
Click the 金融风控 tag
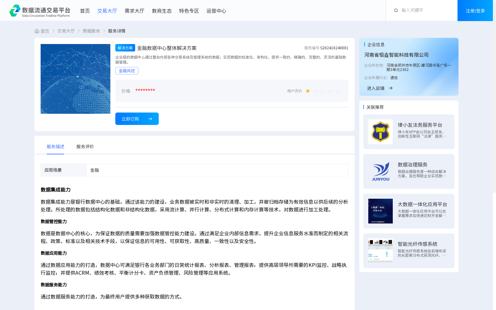point(127,71)
